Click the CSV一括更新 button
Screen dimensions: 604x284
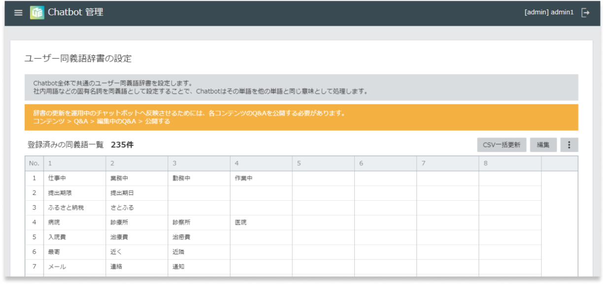coord(502,145)
